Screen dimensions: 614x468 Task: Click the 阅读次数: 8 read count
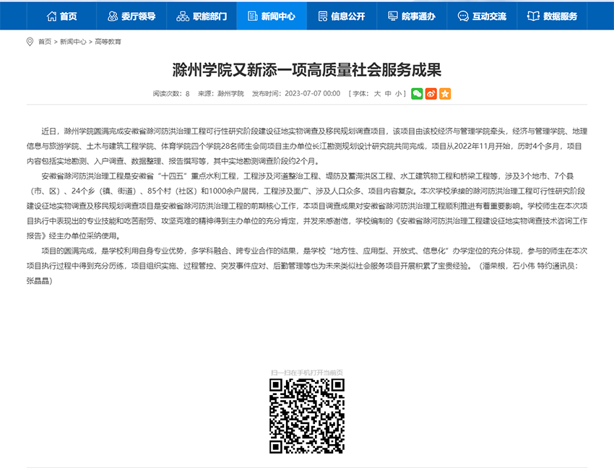[x=171, y=94]
